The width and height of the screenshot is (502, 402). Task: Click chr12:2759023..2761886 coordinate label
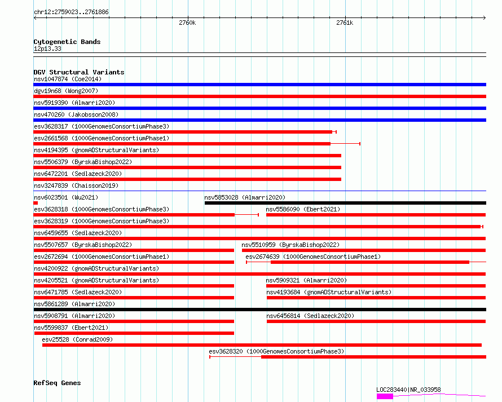71,12
